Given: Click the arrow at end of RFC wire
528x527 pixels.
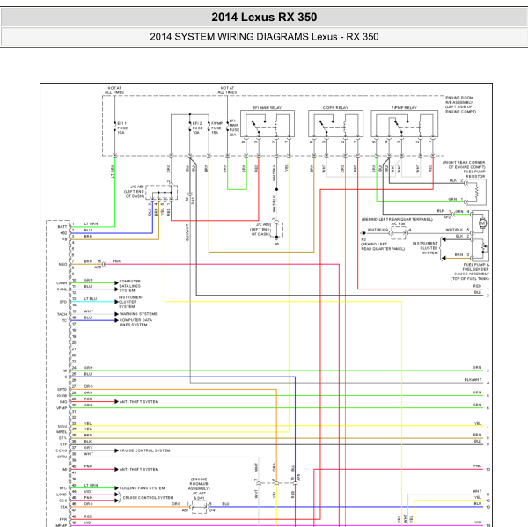Looking at the screenshot, I should tap(116, 488).
